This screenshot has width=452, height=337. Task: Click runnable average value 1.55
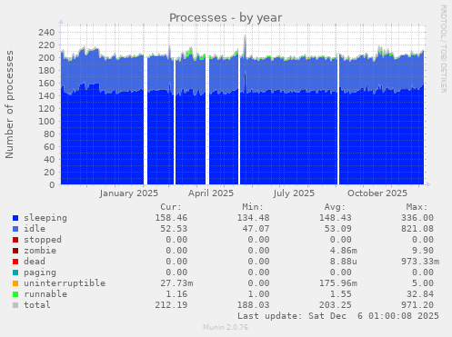[x=341, y=294]
